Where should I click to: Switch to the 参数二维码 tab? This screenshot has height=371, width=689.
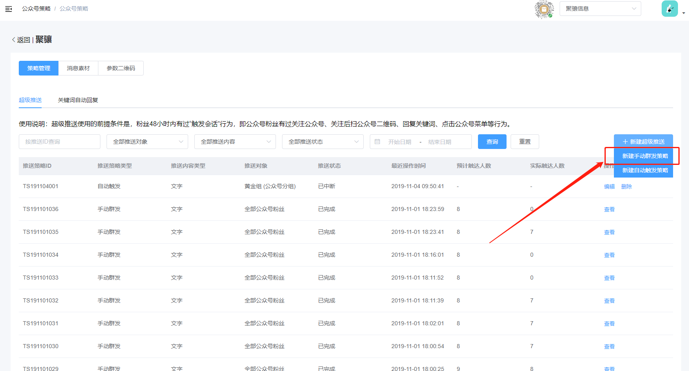pos(121,68)
